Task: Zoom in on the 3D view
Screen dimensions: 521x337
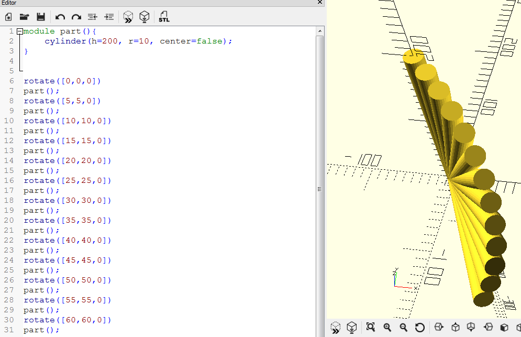Action: point(387,328)
